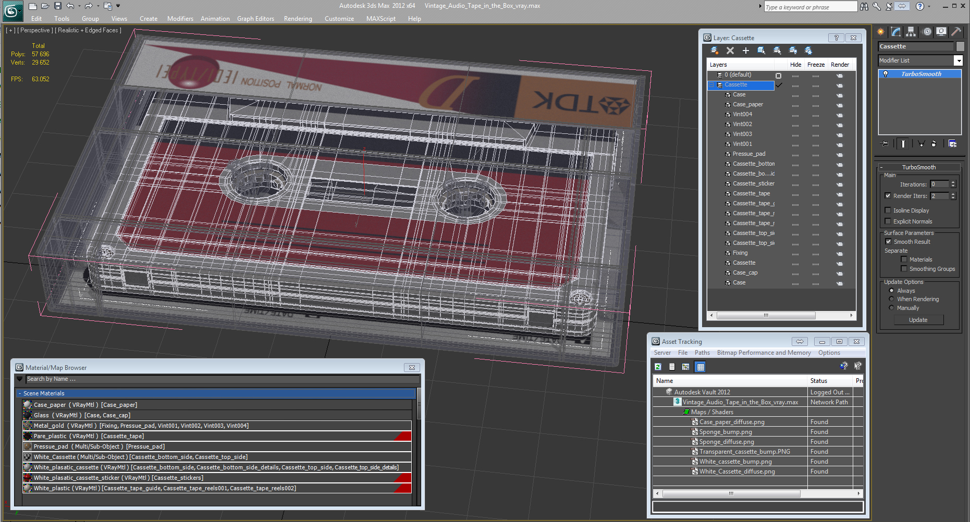
Task: Enable Separate by Smoothing Groups checkbox
Action: click(x=904, y=269)
